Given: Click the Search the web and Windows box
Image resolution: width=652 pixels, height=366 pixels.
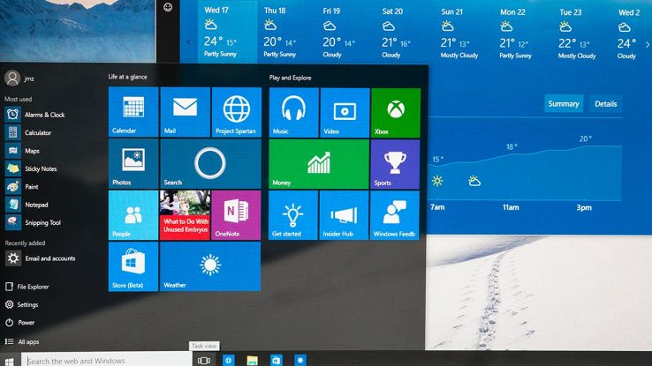Looking at the screenshot, I should click(x=106, y=360).
